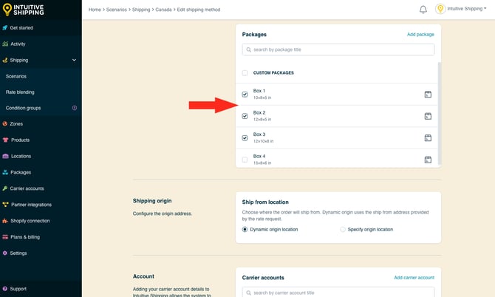Click the Shipping sidebar icon
495x297 pixels.
4,60
